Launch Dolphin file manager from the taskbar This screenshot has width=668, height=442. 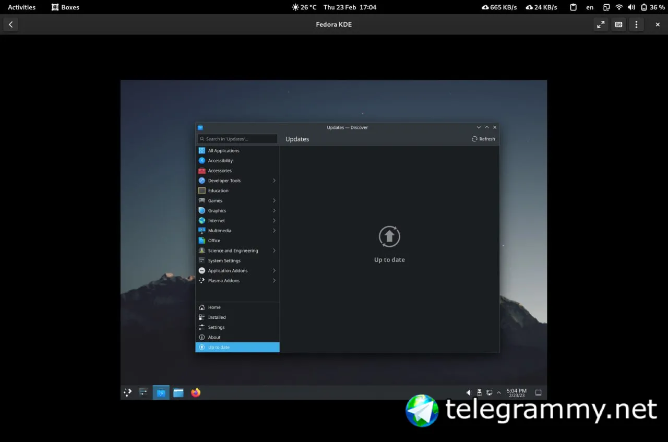tap(178, 392)
